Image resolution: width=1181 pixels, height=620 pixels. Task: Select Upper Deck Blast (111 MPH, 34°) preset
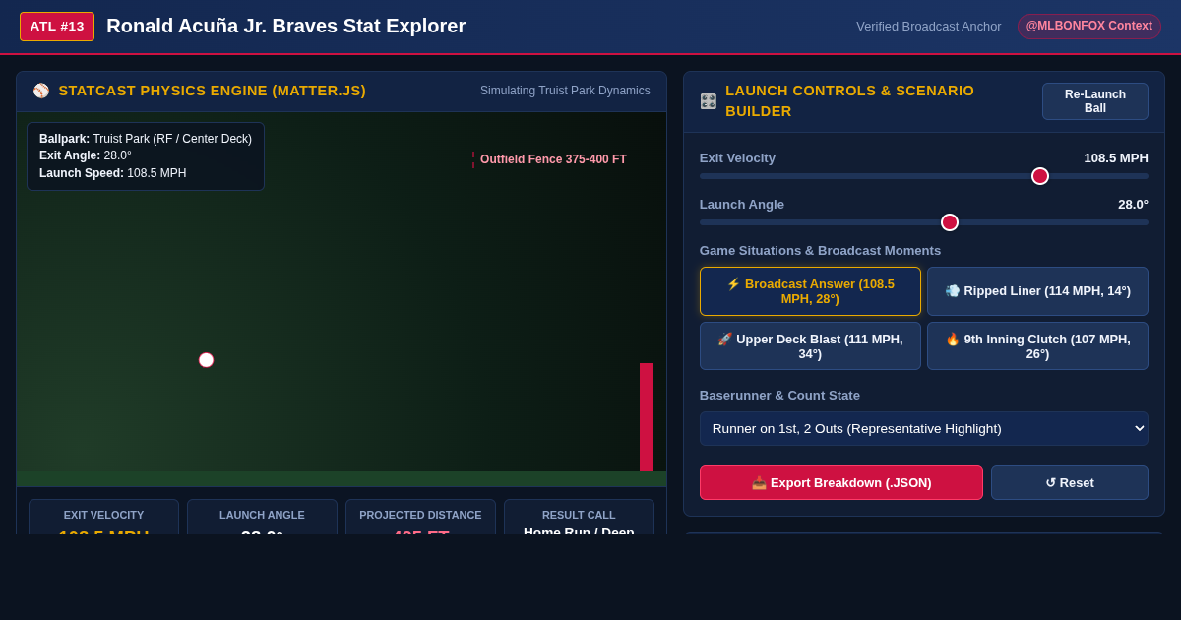click(x=810, y=346)
